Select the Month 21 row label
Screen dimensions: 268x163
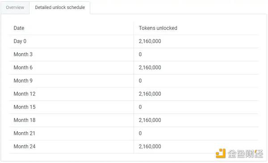tap(24, 133)
